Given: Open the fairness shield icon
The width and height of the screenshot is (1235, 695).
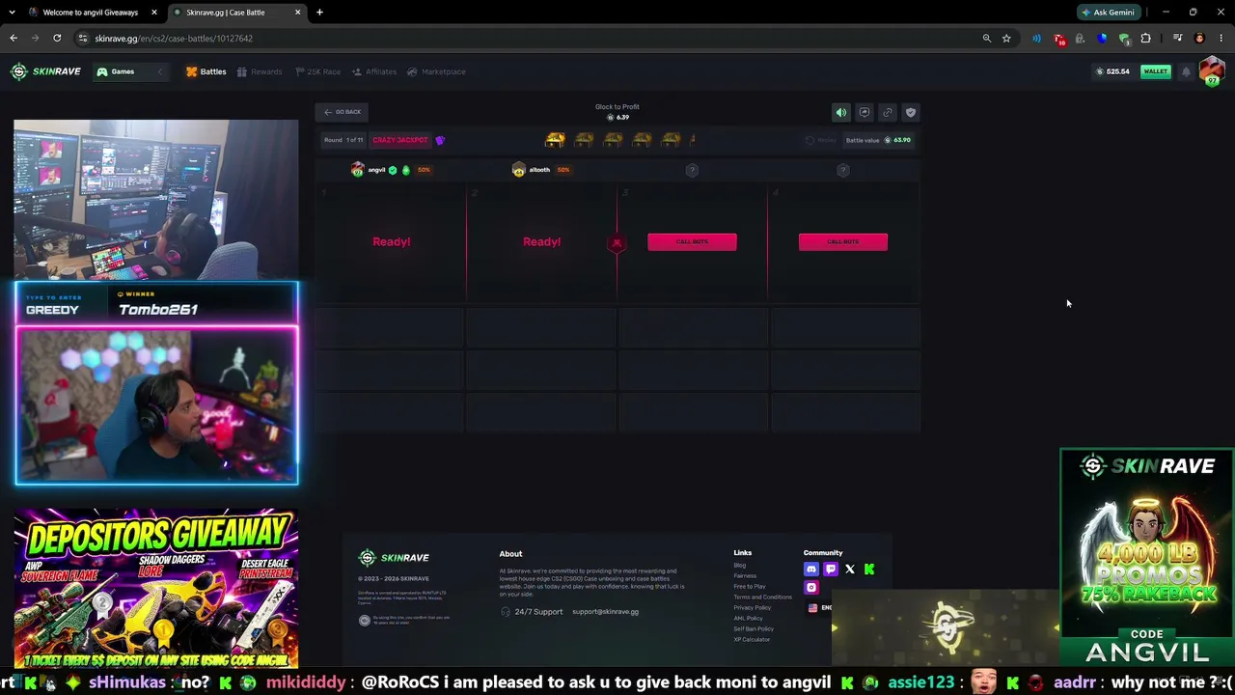Looking at the screenshot, I should [910, 112].
